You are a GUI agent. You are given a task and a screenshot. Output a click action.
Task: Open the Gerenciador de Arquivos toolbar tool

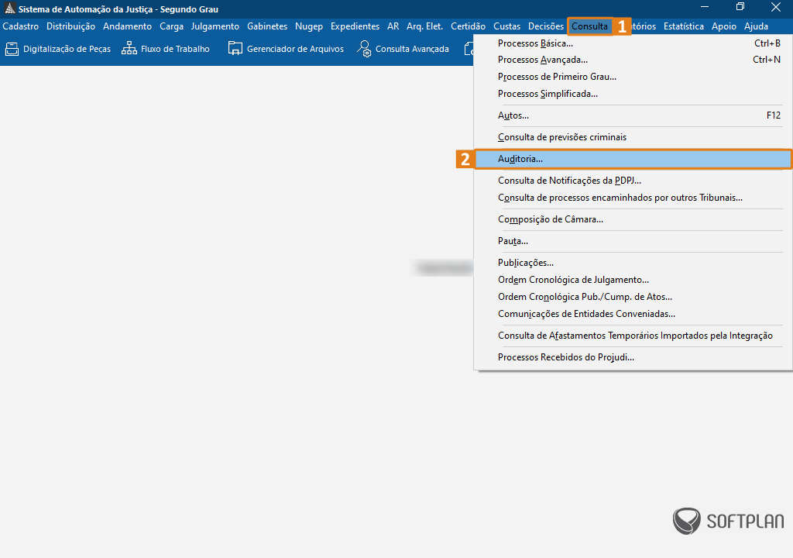coord(286,49)
